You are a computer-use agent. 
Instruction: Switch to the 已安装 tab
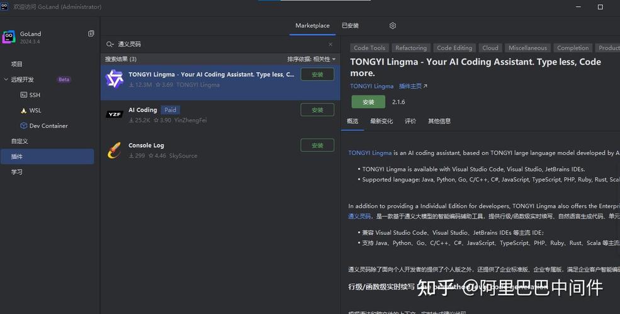[351, 26]
